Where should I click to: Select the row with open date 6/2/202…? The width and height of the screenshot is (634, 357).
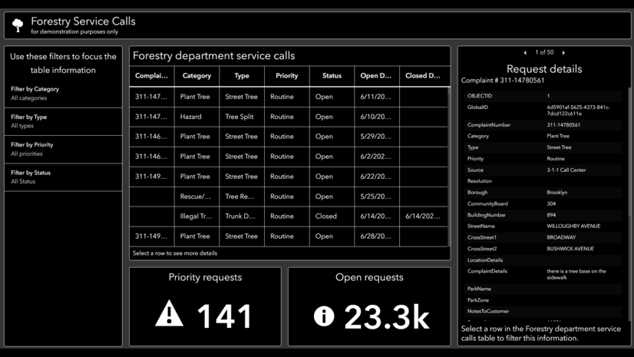(289, 157)
